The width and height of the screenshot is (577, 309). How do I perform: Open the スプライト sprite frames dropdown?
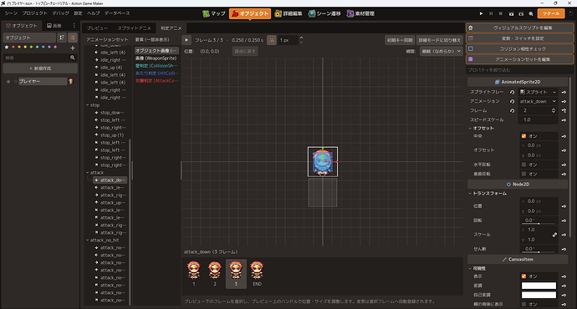pyautogui.click(x=538, y=92)
